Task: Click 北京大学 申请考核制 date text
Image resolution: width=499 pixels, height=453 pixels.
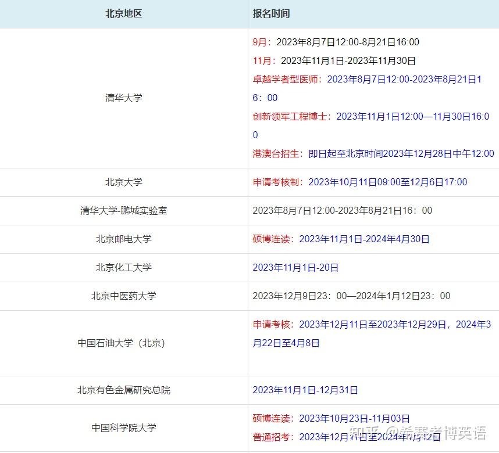Action: (387, 182)
